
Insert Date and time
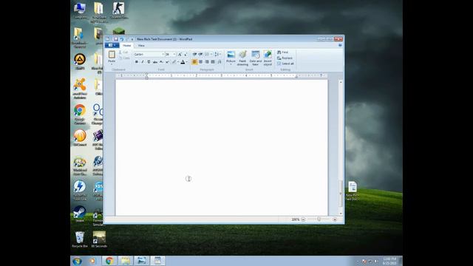pos(256,58)
